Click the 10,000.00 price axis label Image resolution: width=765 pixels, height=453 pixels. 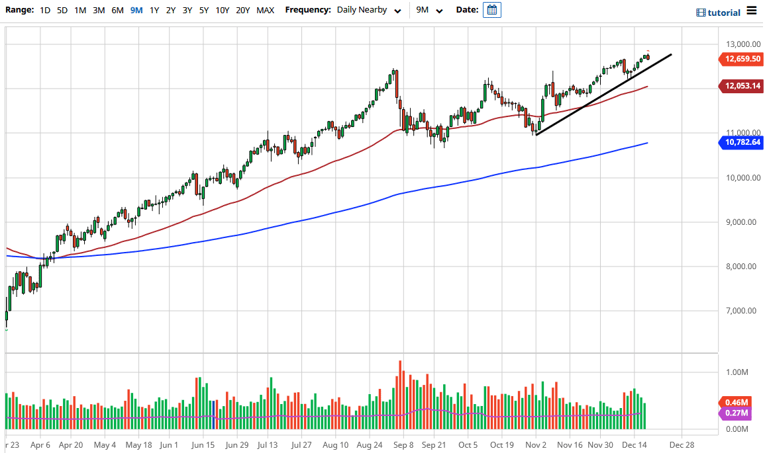click(x=743, y=178)
